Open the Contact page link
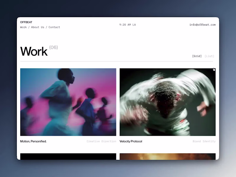 (x=54, y=27)
